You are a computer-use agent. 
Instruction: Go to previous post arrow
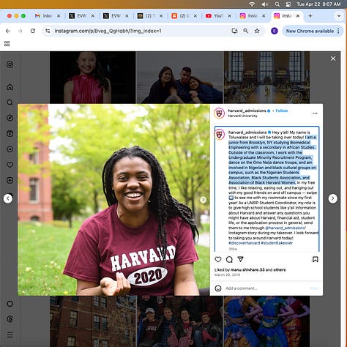[x=8, y=198]
